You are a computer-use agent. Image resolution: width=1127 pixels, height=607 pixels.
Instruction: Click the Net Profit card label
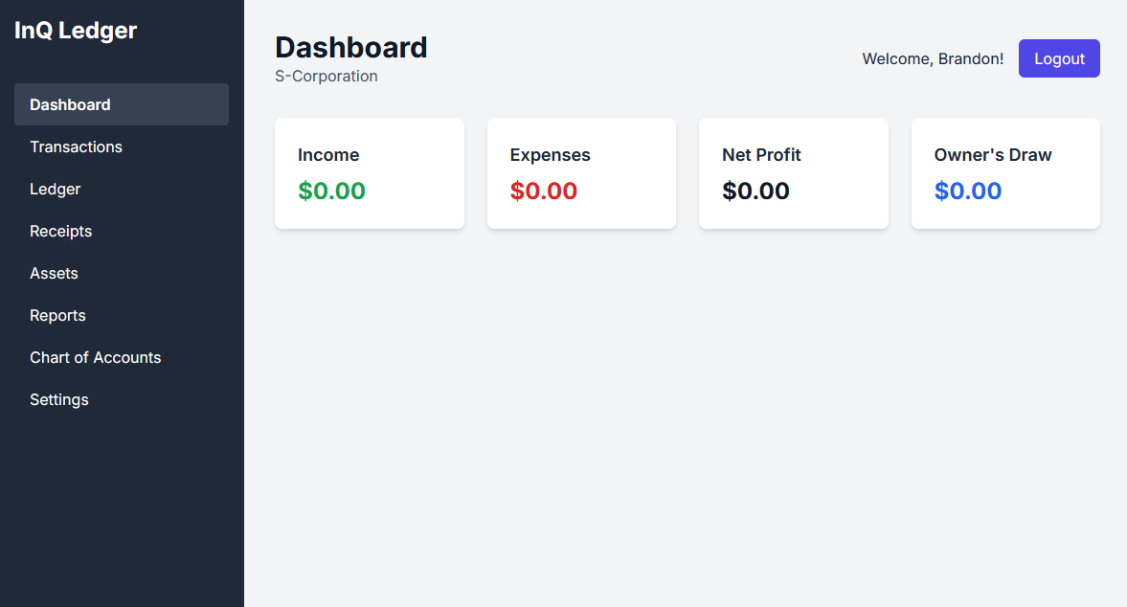pyautogui.click(x=761, y=155)
